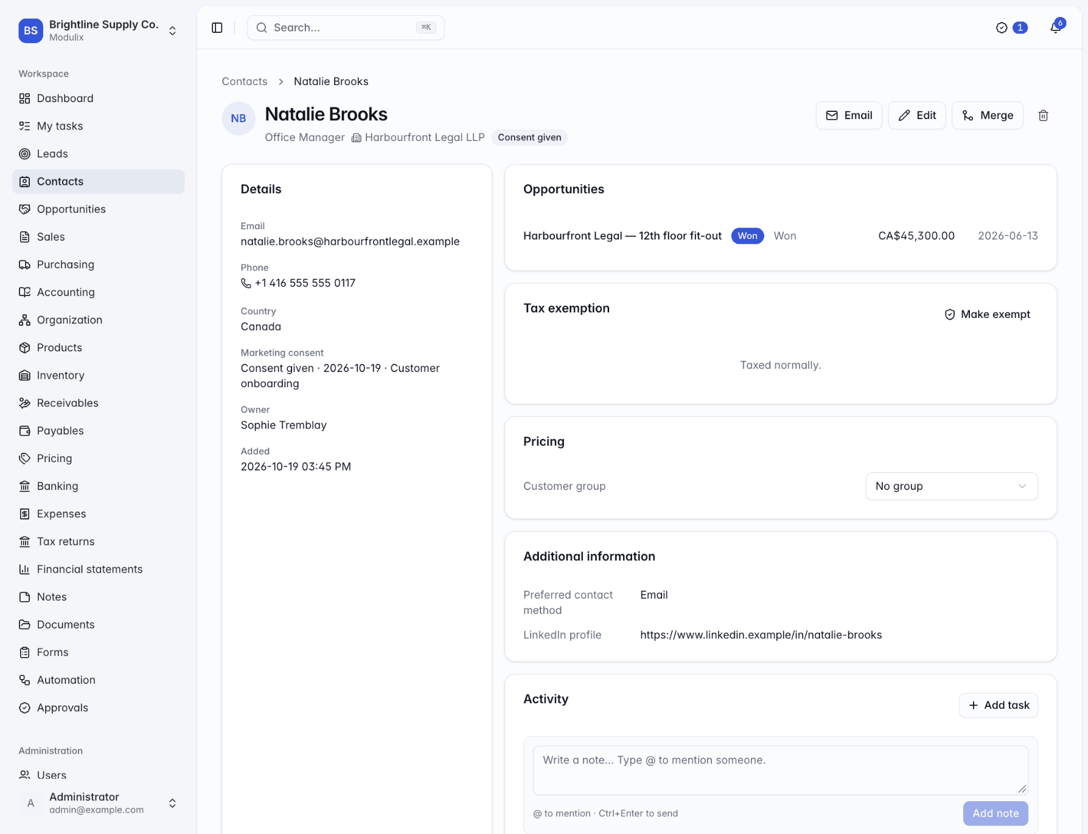Open Users under Administration
1088x834 pixels.
(99, 775)
